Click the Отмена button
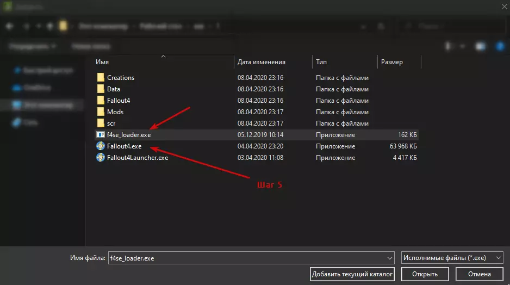This screenshot has height=285, width=510. click(480, 274)
